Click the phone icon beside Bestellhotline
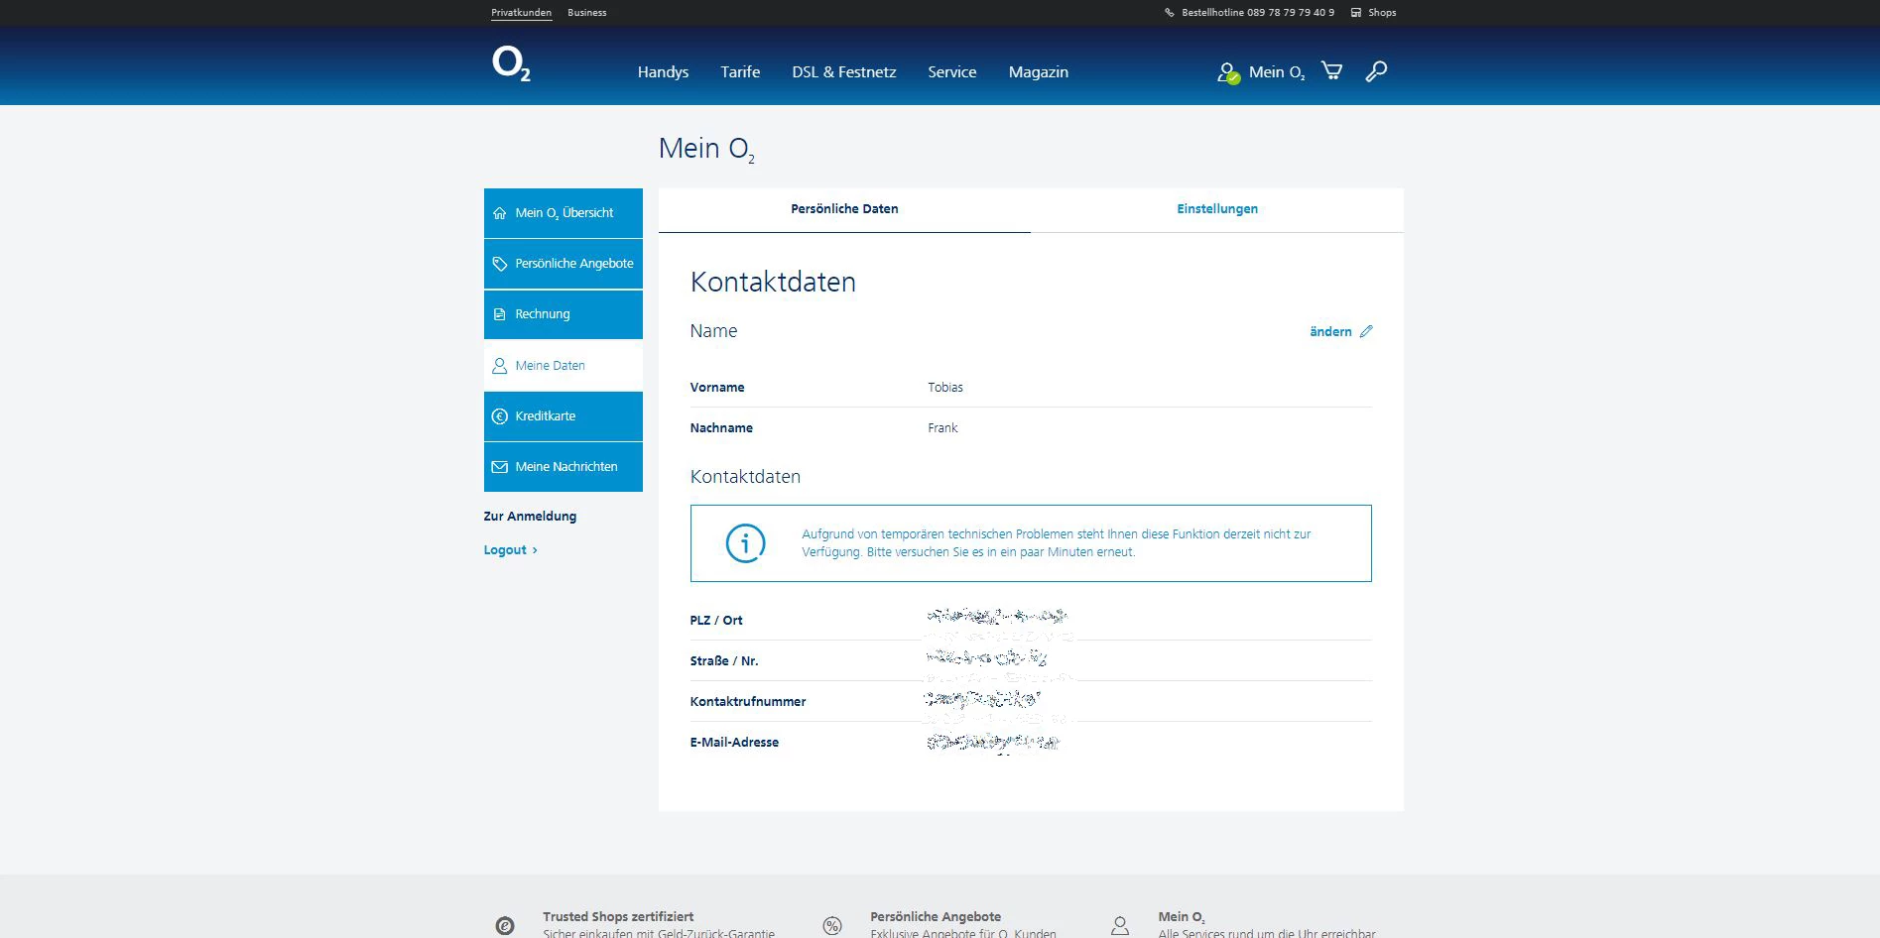 tap(1170, 13)
